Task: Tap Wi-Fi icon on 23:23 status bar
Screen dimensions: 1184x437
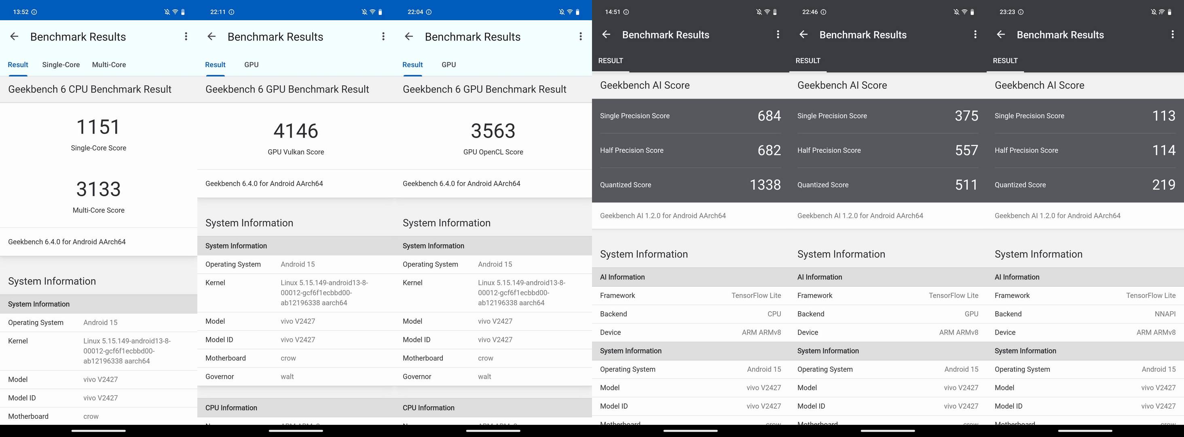Action: pos(1161,12)
